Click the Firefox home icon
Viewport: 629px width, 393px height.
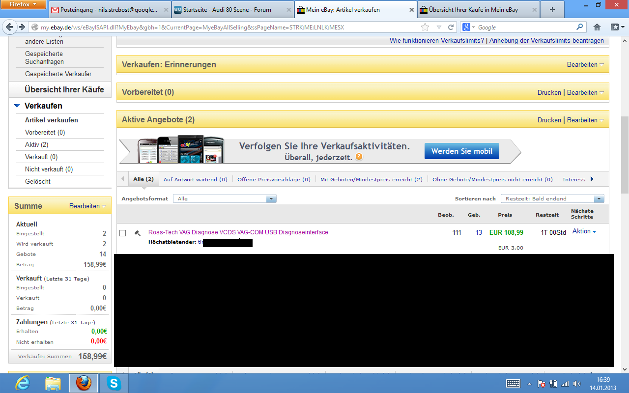(597, 27)
